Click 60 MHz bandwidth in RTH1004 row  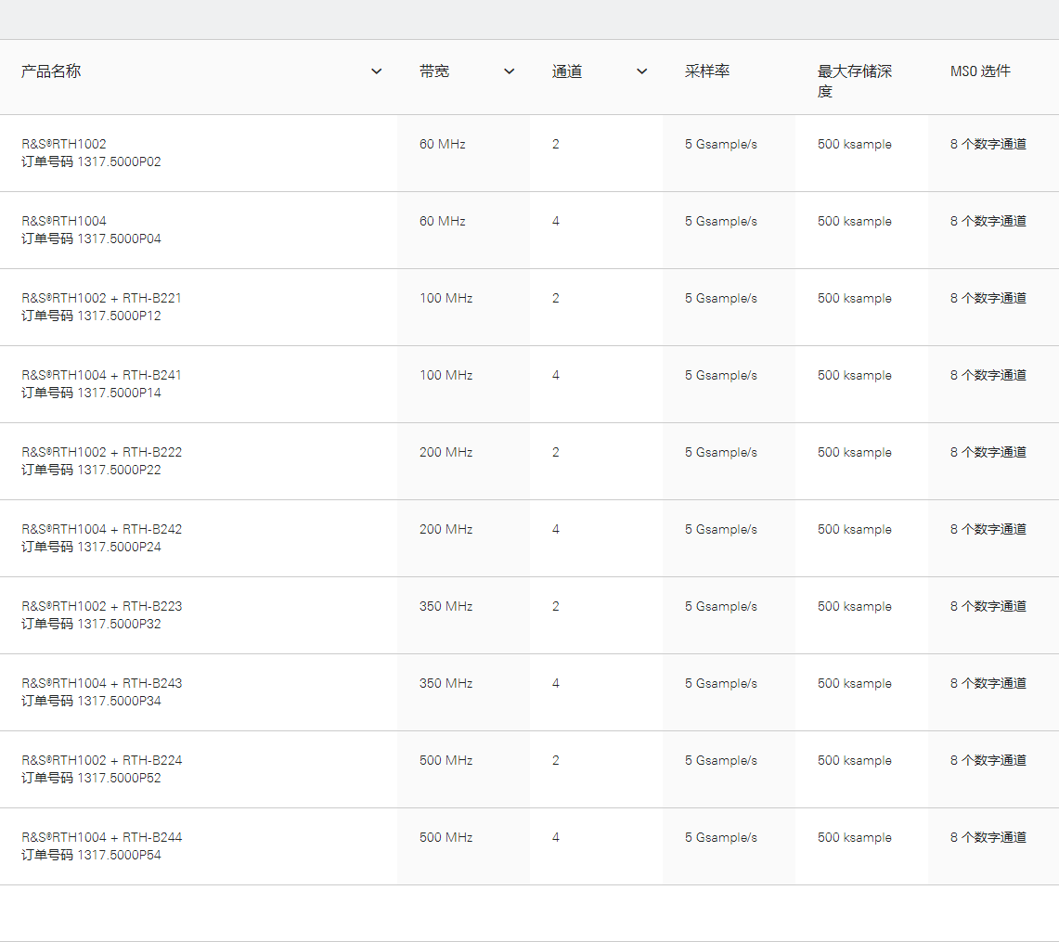(443, 221)
